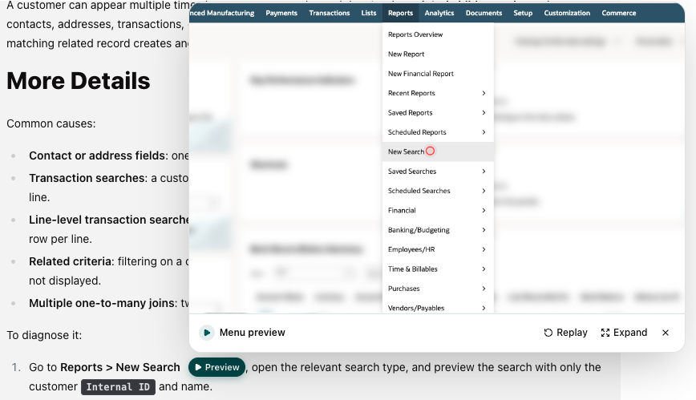Expand Saved Searches submenu arrow
This screenshot has height=400, width=696.
click(x=484, y=171)
